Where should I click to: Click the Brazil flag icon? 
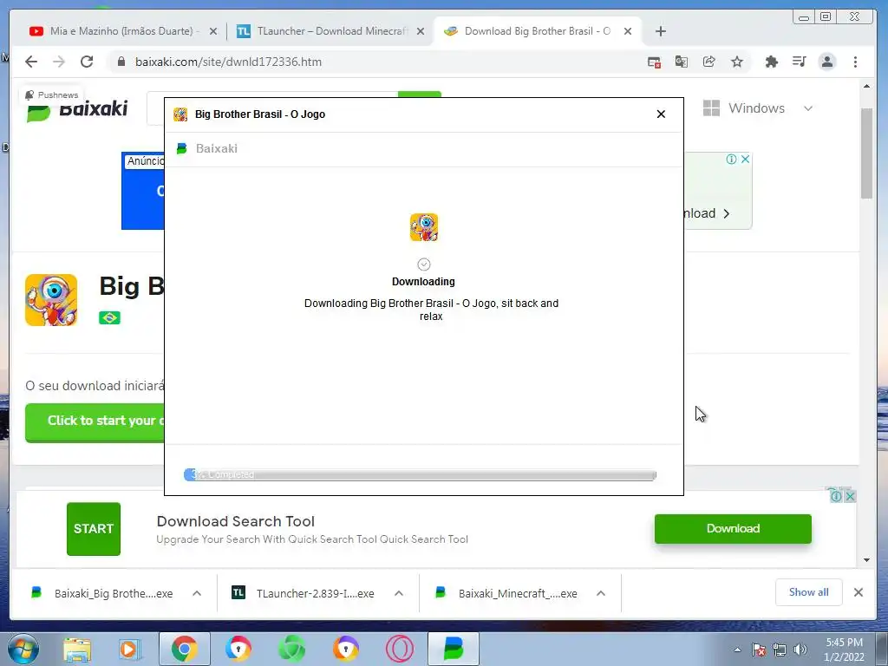[x=109, y=317]
